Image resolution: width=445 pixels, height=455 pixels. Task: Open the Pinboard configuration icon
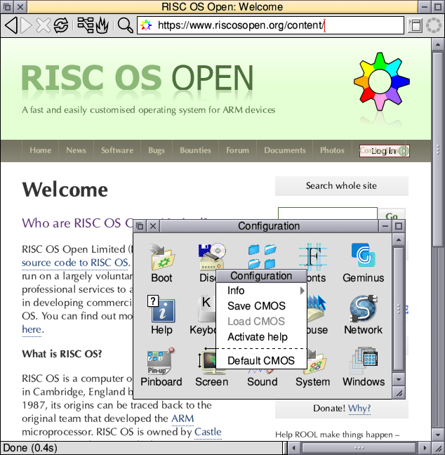[161, 367]
